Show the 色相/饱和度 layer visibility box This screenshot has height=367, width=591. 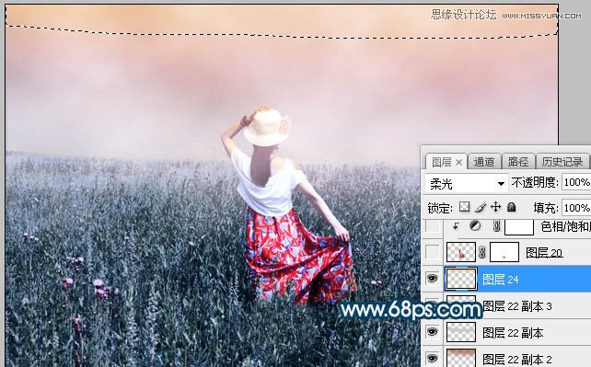pyautogui.click(x=433, y=226)
